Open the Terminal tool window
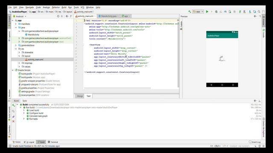Screen dimensions: 273x153 (x=53, y=142)
